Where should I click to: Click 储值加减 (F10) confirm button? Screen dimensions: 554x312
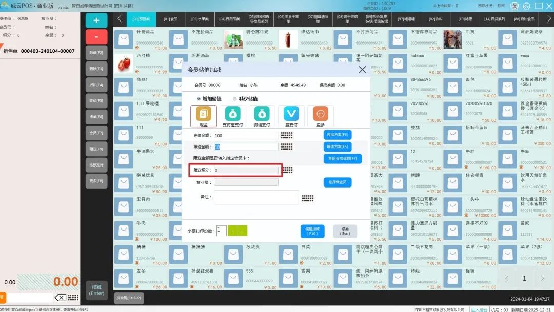click(x=312, y=231)
